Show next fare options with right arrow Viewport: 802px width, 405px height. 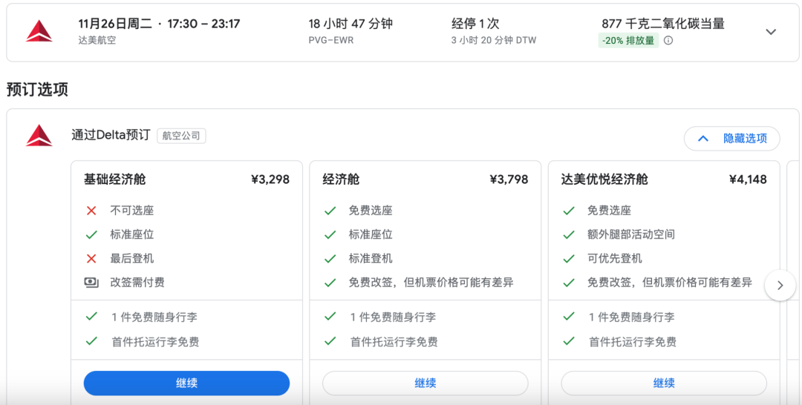pyautogui.click(x=780, y=286)
